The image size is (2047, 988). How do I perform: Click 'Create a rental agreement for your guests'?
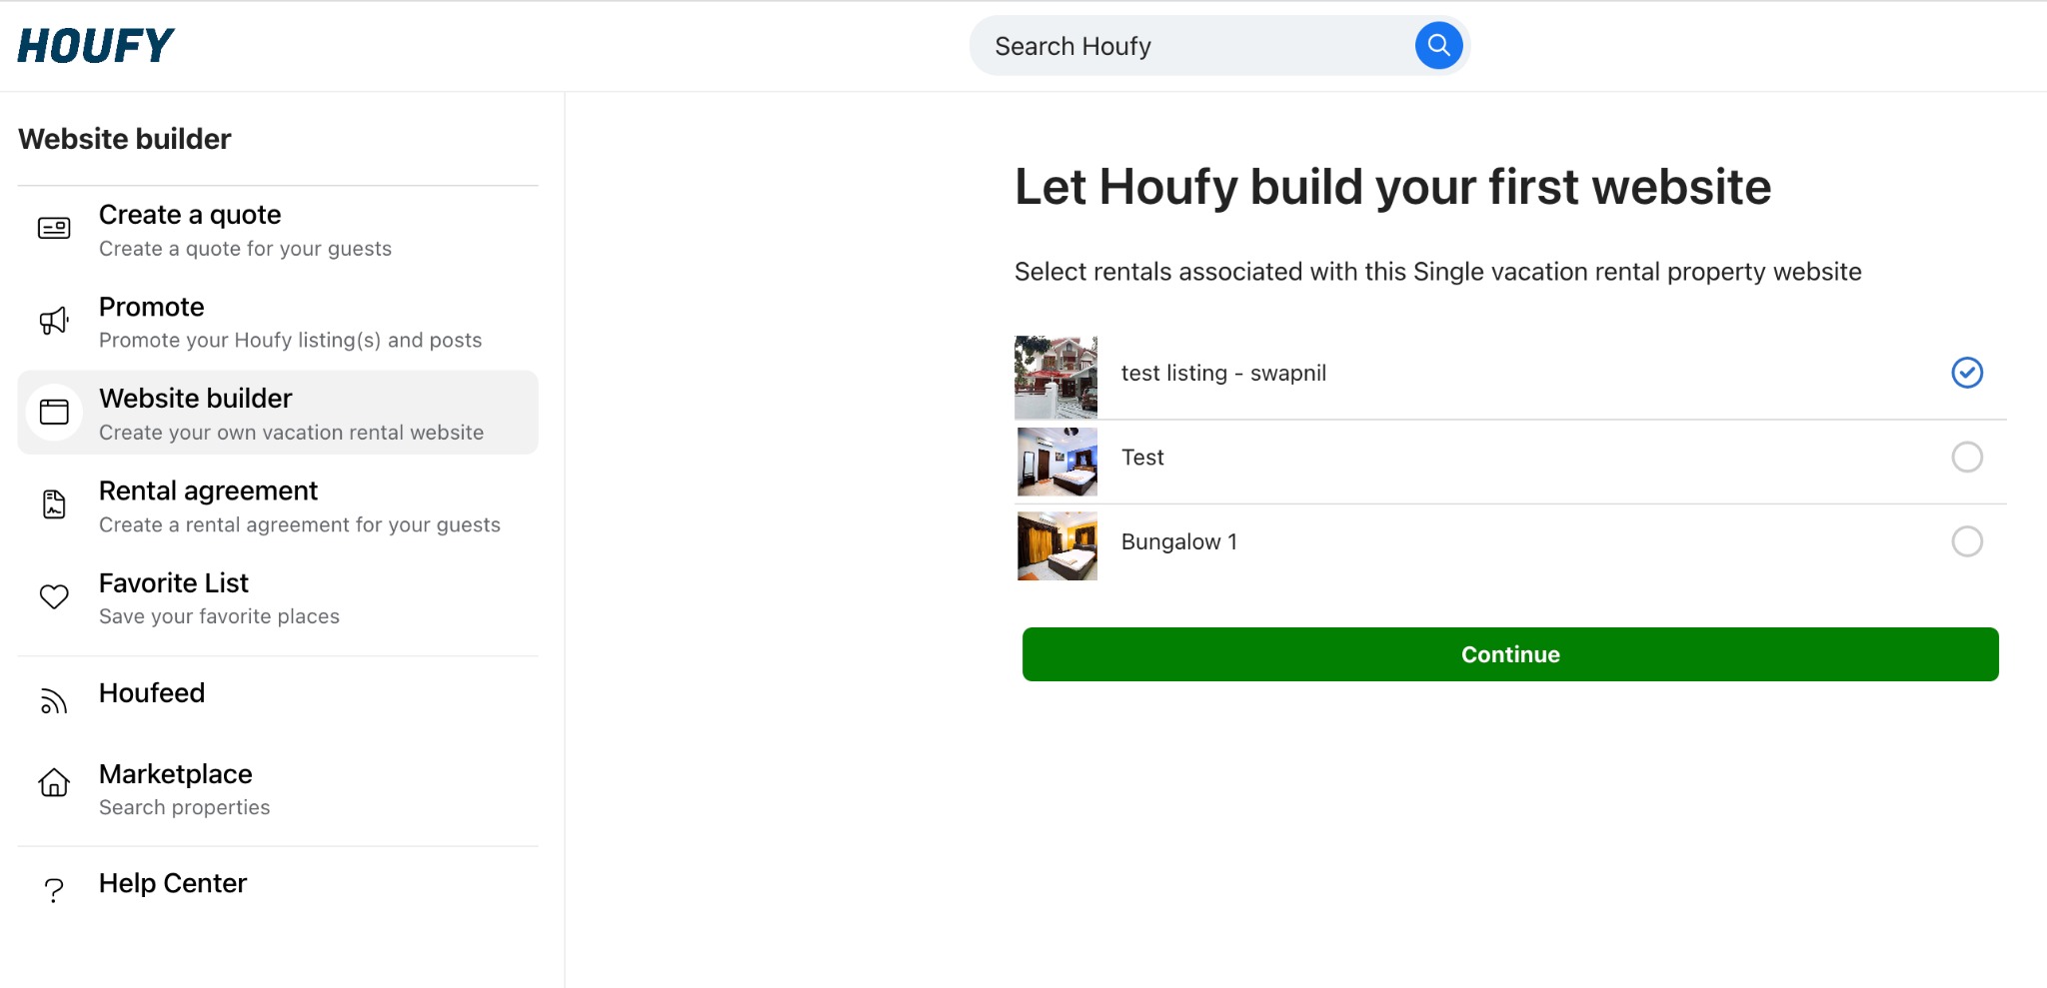coord(299,524)
